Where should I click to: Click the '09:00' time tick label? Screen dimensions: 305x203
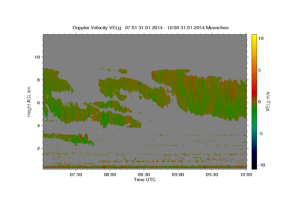178,175
